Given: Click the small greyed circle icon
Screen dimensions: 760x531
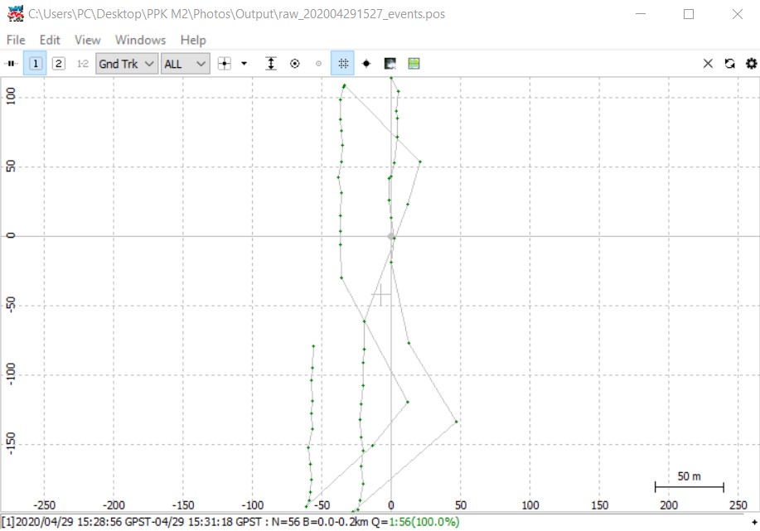Looking at the screenshot, I should [318, 64].
